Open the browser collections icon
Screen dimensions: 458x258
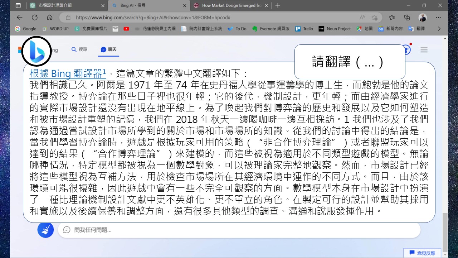(x=407, y=17)
